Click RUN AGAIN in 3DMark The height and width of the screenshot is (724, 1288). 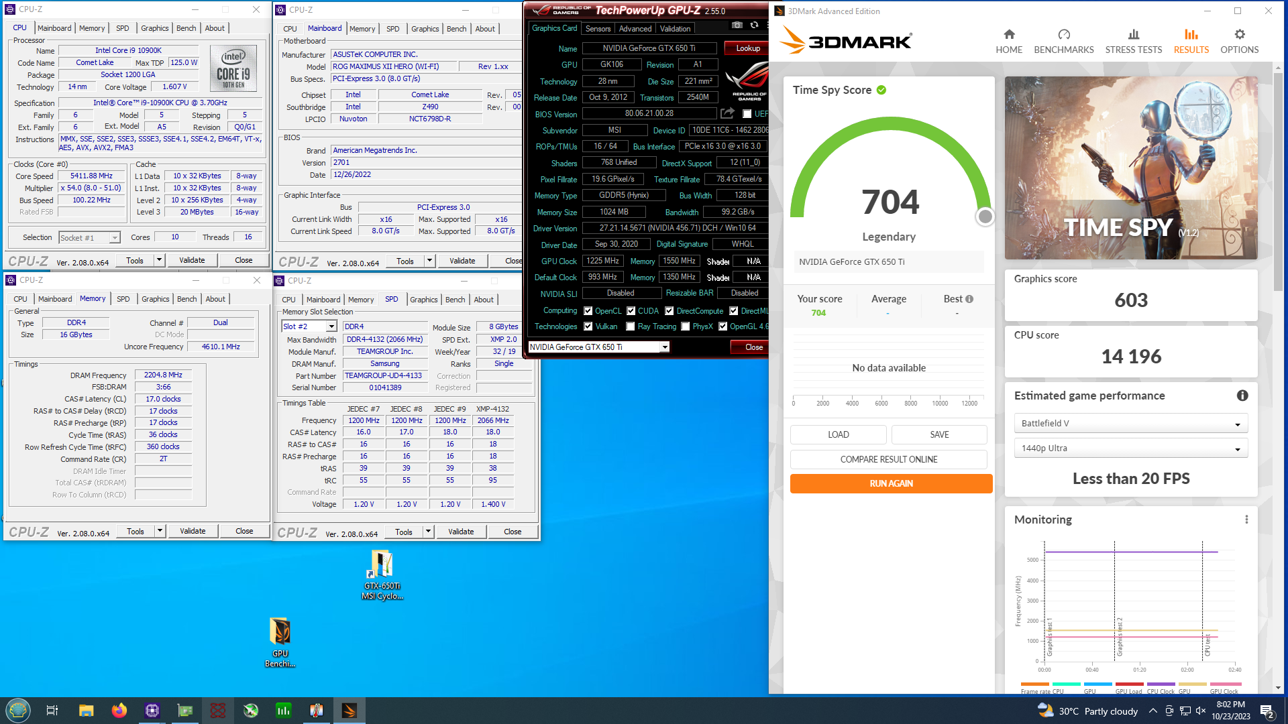[x=891, y=483]
